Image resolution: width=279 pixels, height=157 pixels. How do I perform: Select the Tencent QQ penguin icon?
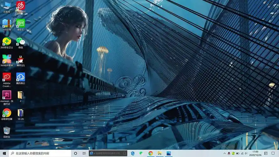pos(20,59)
